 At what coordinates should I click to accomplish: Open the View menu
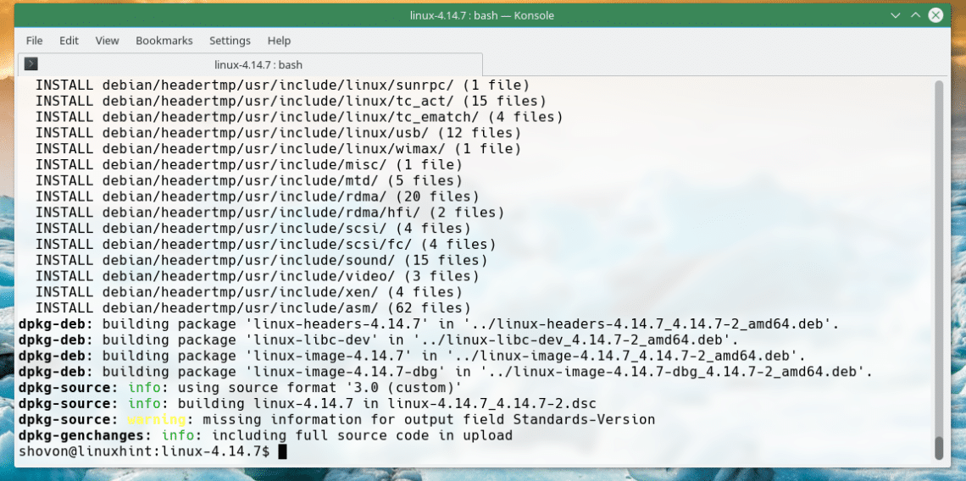[107, 41]
